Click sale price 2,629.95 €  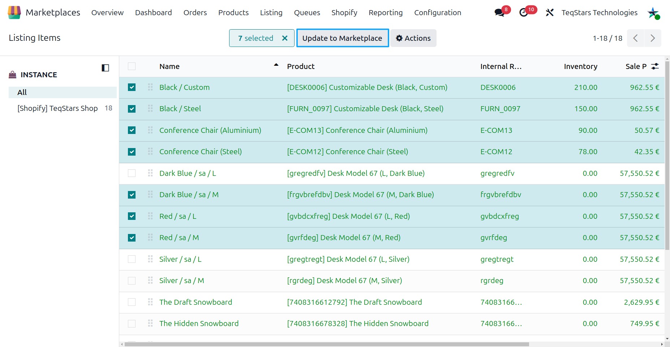coord(641,302)
